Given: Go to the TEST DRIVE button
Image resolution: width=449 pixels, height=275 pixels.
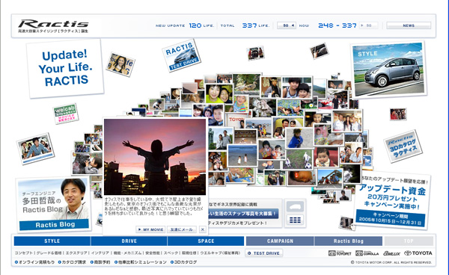Looking at the screenshot, I should tap(263, 253).
